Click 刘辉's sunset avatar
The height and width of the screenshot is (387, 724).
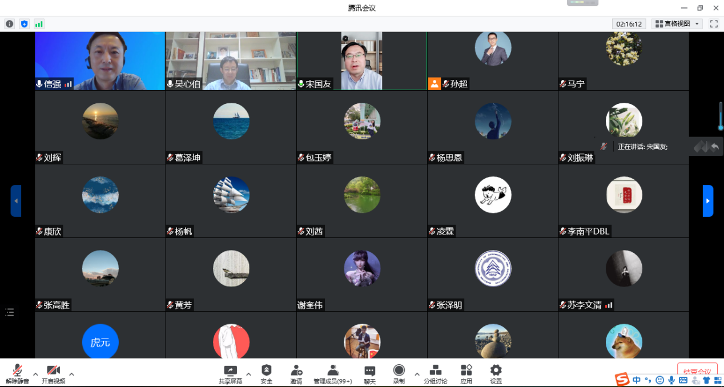click(100, 121)
